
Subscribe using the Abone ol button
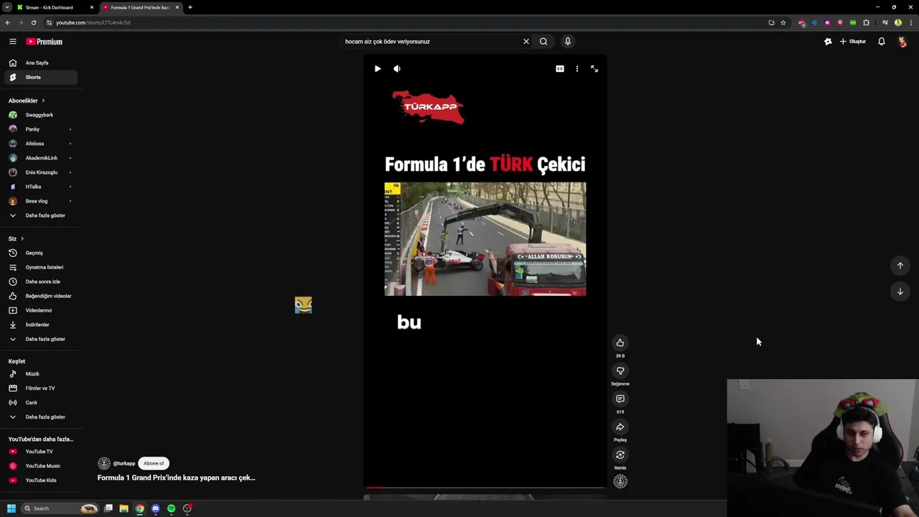coord(154,463)
